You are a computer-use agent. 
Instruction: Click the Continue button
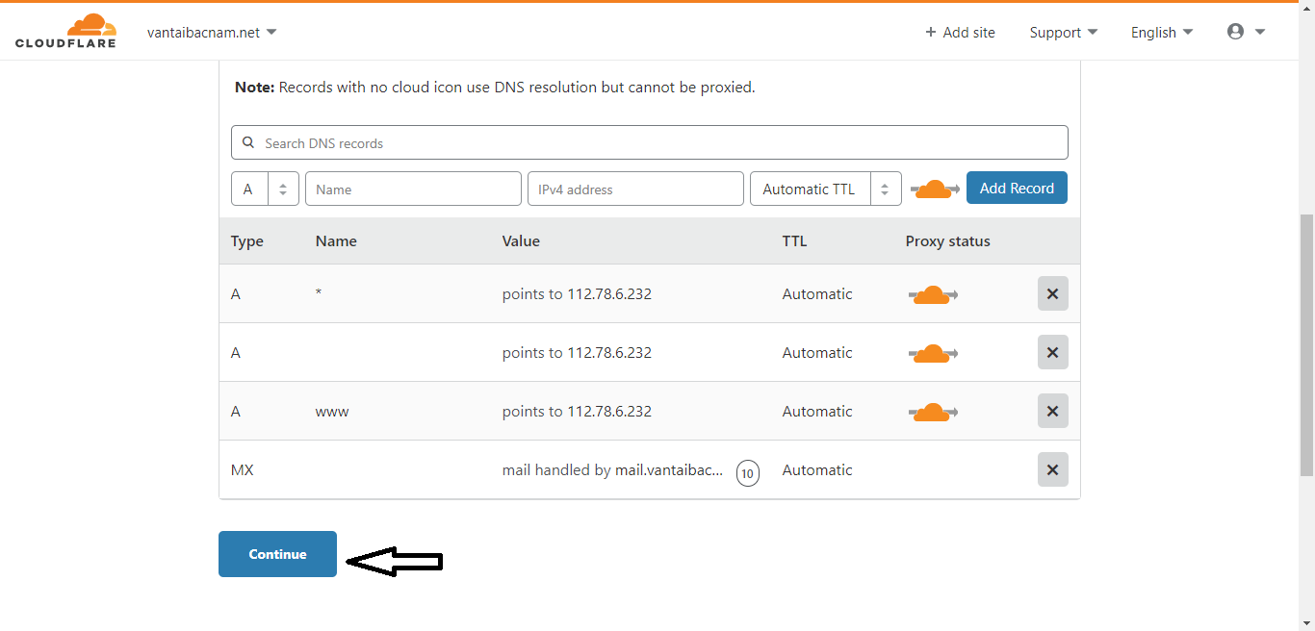(277, 554)
